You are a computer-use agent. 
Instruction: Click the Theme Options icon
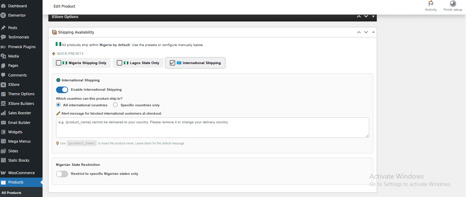point(3,94)
